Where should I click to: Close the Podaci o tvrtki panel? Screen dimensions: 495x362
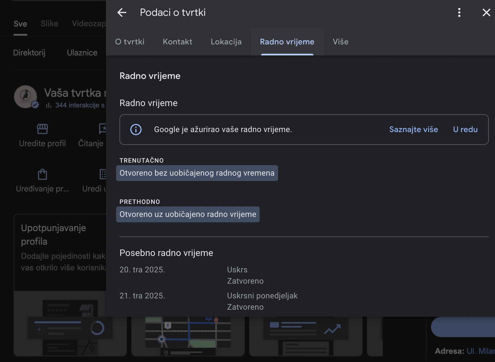tap(486, 12)
